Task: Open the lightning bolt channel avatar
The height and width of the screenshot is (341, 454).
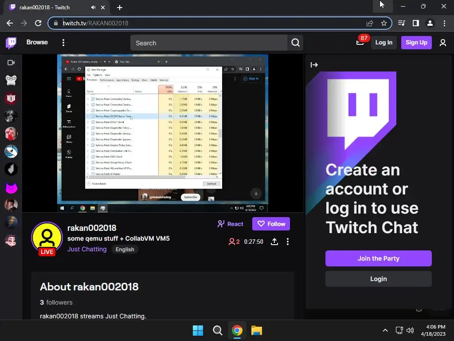Action: tap(11, 223)
